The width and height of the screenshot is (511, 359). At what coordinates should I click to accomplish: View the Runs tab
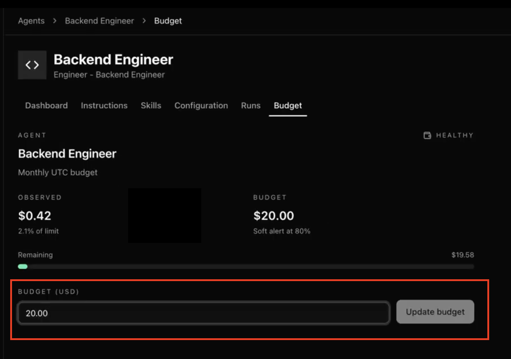point(250,106)
